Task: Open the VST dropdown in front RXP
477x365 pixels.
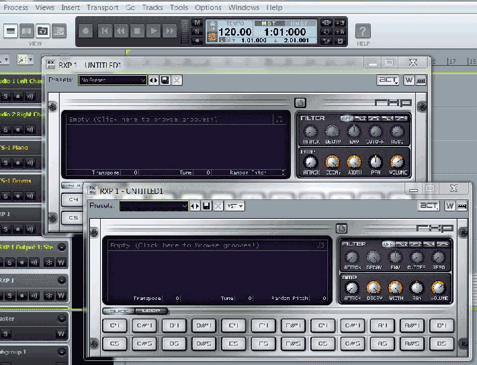Action: click(235, 206)
